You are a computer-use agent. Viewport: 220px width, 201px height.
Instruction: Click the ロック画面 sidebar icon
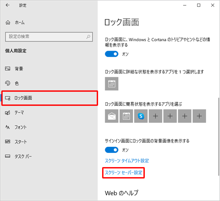pyautogui.click(x=7, y=98)
